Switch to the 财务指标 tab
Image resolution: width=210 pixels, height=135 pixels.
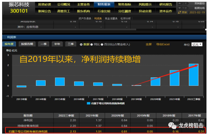(125, 5)
